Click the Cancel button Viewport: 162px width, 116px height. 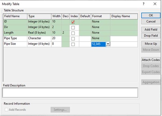151,21
